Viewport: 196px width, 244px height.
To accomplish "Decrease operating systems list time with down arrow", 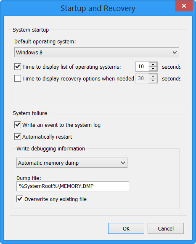I will (153, 69).
